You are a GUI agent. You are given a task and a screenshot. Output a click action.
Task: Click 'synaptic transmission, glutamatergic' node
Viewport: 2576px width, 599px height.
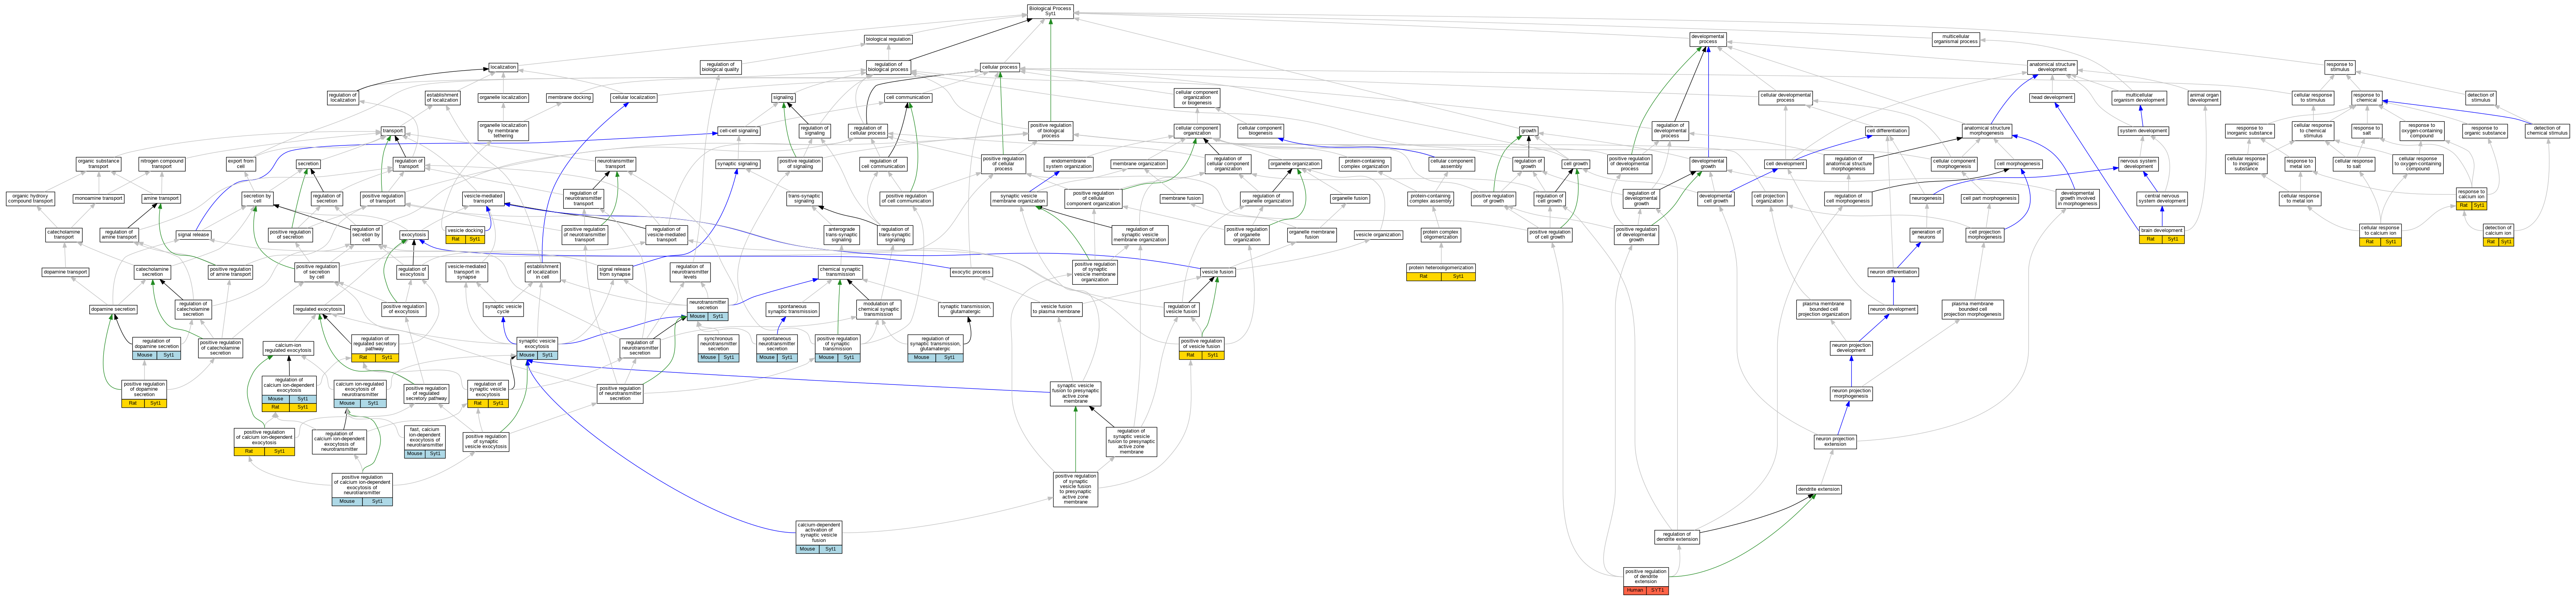966,310
